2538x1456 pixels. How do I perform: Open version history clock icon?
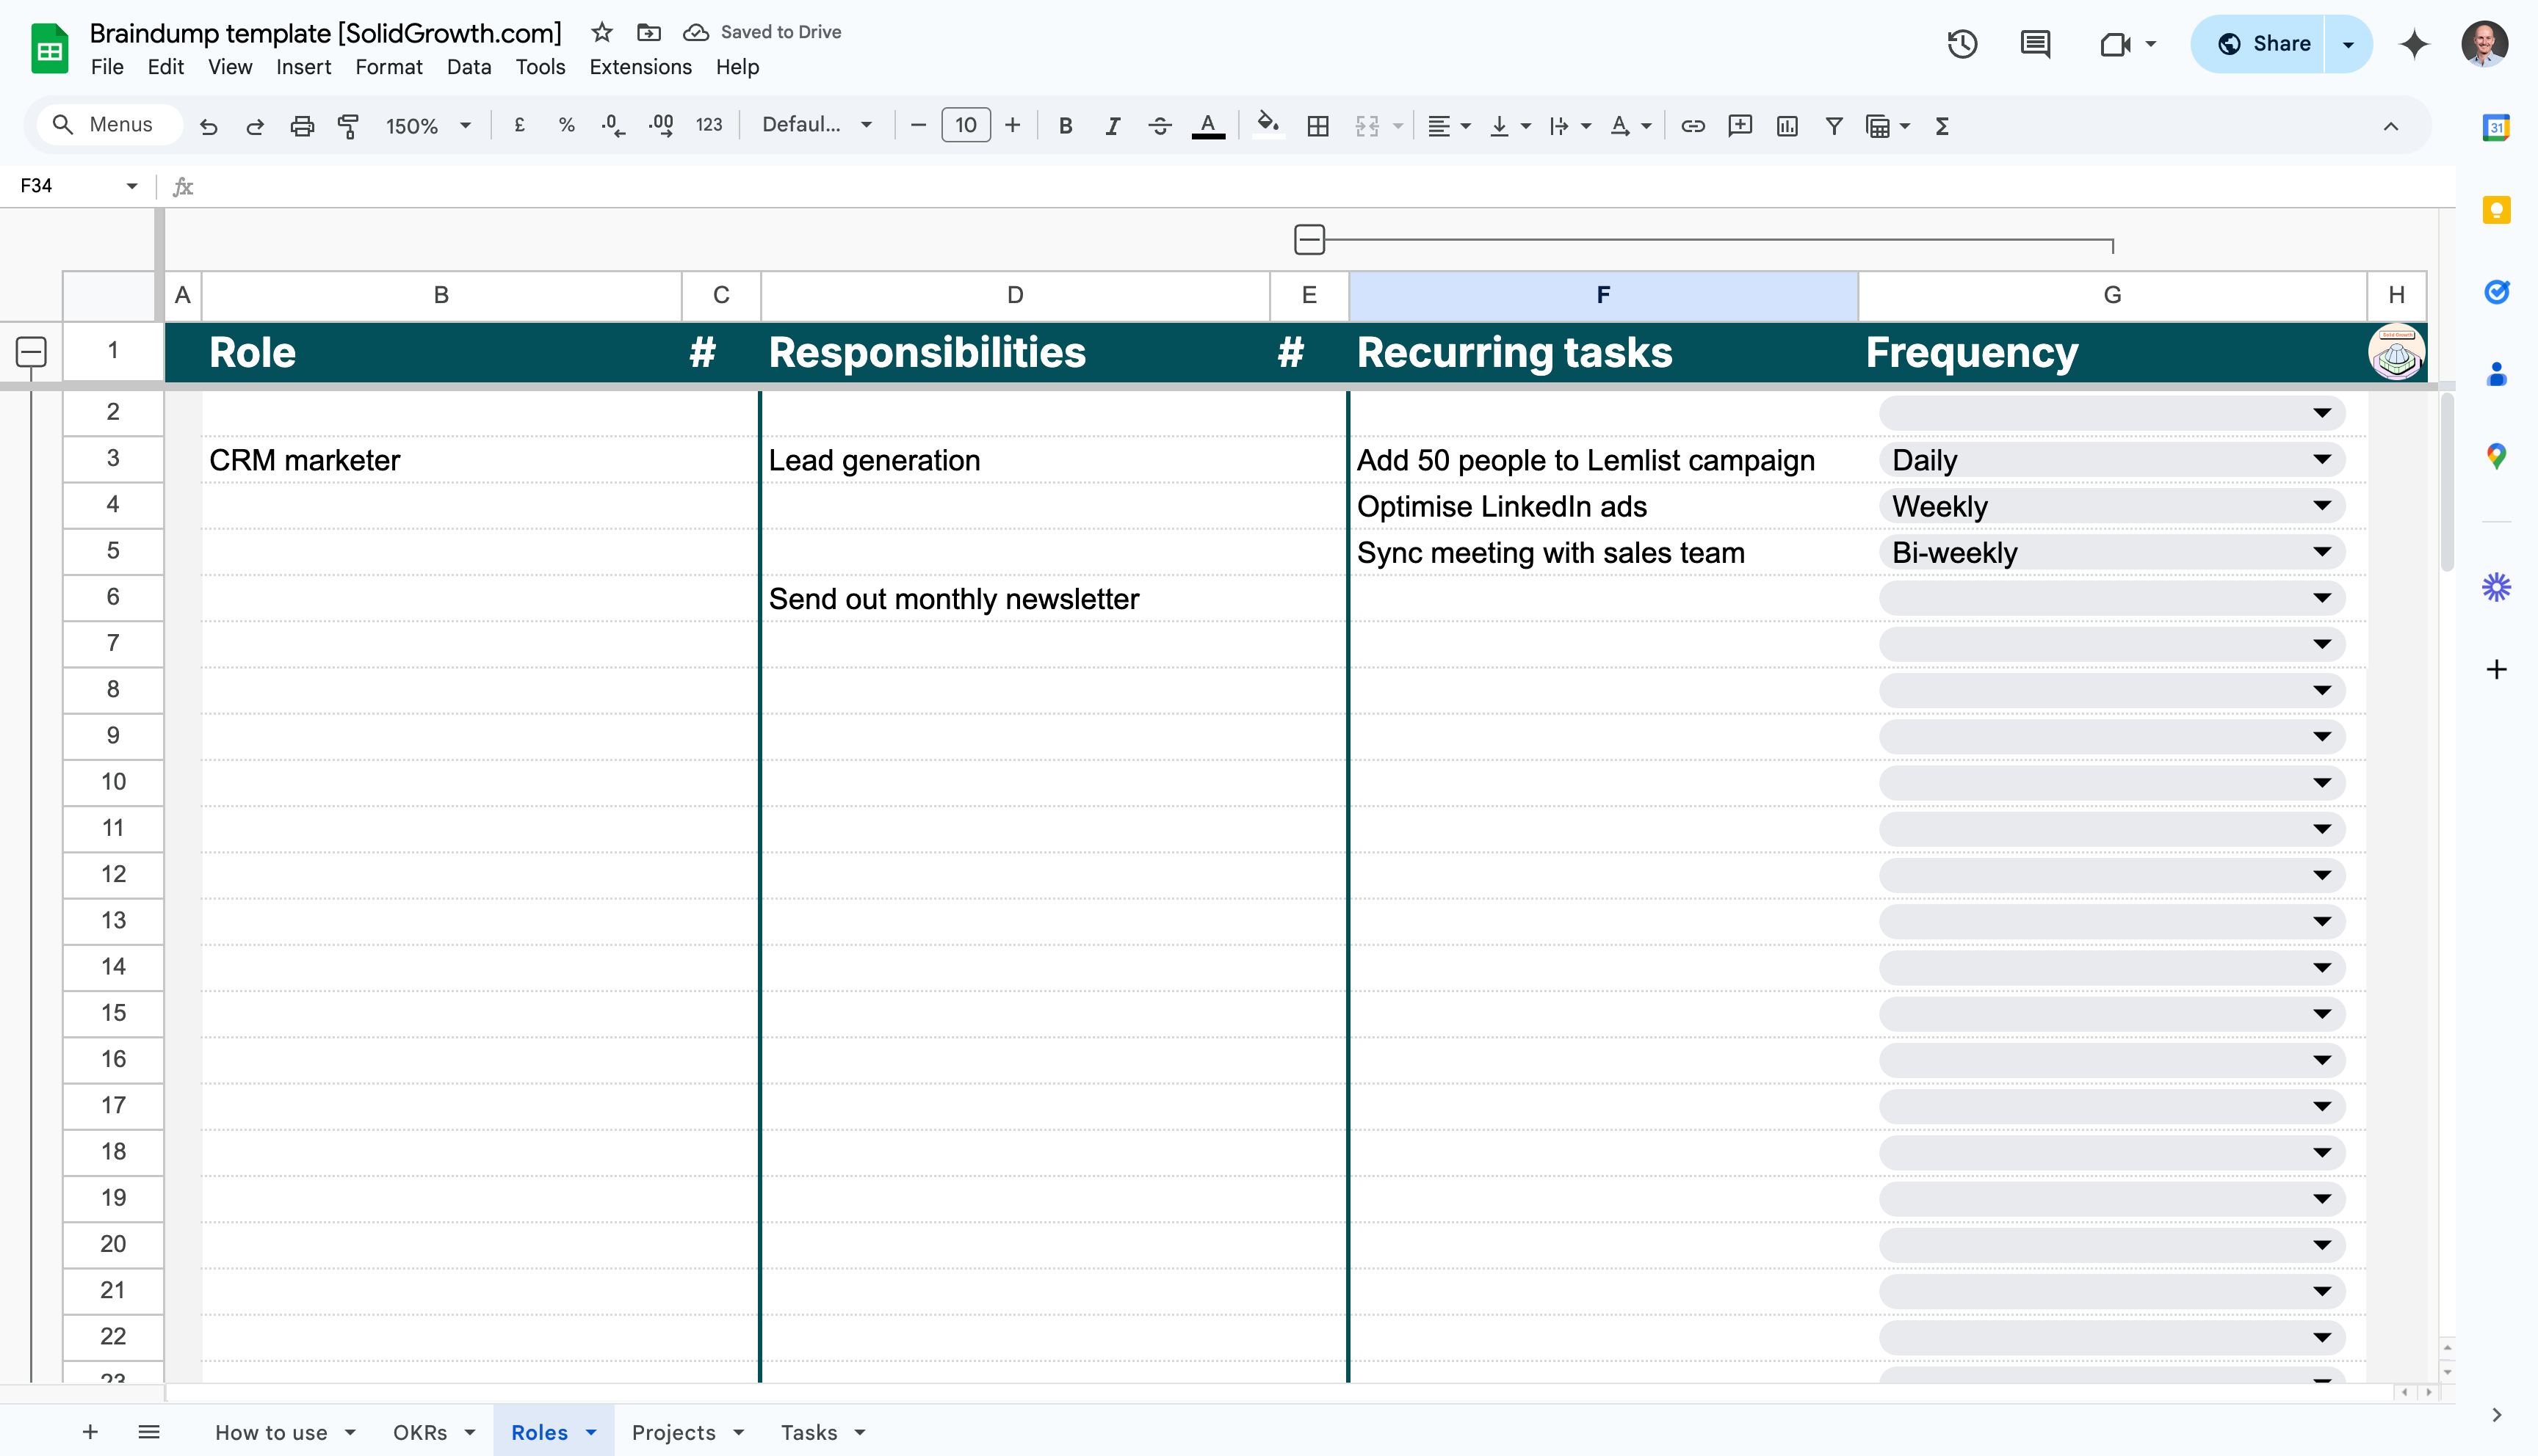[1962, 44]
